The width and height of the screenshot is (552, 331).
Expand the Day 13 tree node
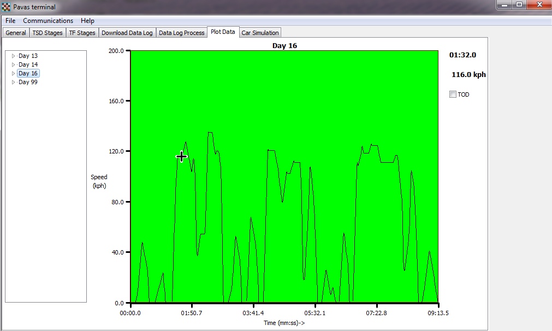point(14,56)
